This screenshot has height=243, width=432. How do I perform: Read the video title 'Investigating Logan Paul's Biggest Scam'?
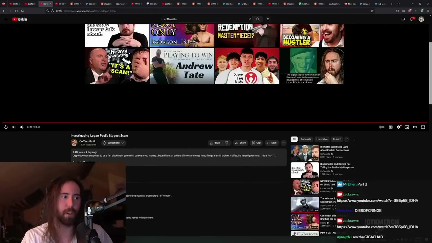[x=99, y=136]
